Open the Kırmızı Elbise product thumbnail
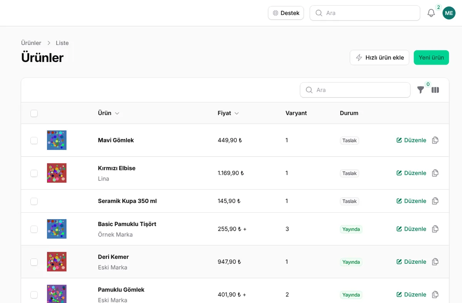Screen dimensions: 462x303 (57, 173)
